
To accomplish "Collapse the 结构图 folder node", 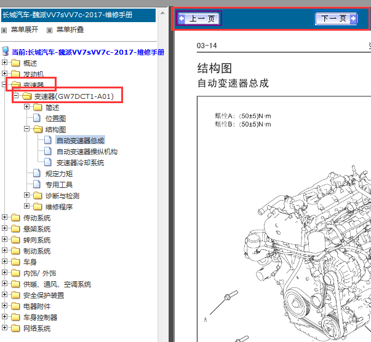I will coord(26,129).
